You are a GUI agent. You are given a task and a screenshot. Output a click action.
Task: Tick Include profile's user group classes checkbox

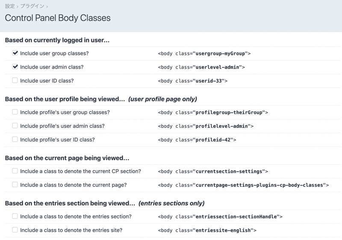click(x=15, y=112)
